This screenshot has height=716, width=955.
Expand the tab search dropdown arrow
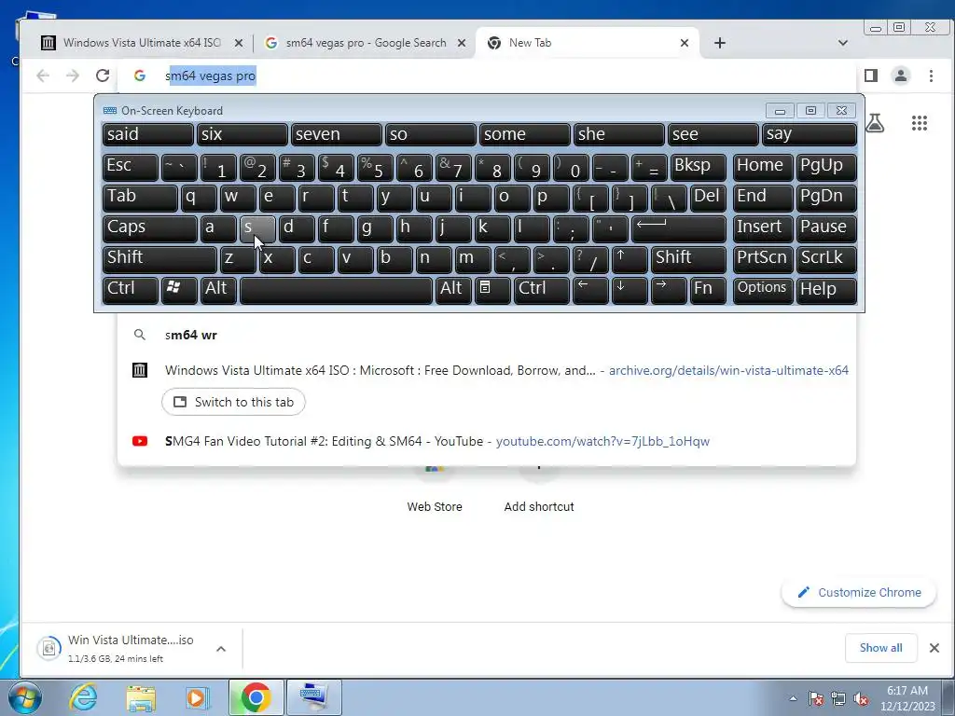click(x=843, y=43)
